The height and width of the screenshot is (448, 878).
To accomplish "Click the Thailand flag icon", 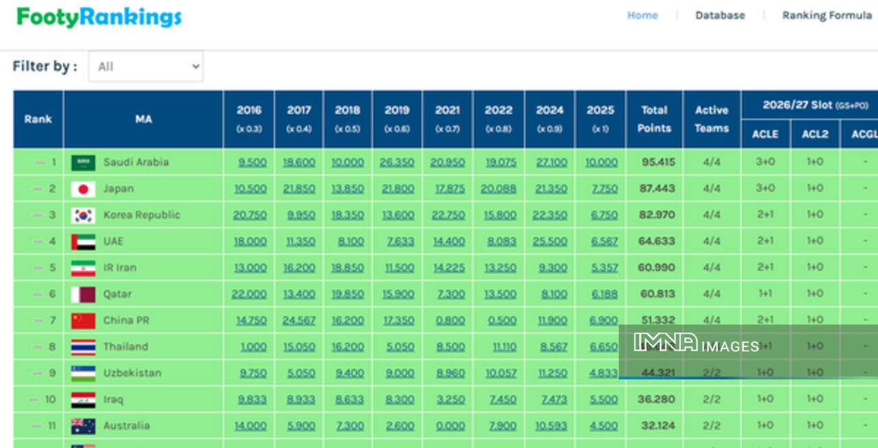I will [83, 347].
